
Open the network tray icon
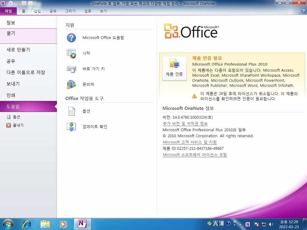[x=264, y=224]
